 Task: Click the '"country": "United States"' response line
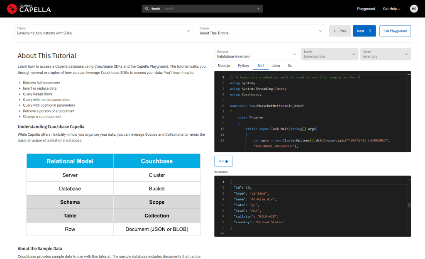point(259,222)
